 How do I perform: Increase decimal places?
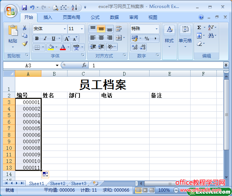(x=135, y=47)
